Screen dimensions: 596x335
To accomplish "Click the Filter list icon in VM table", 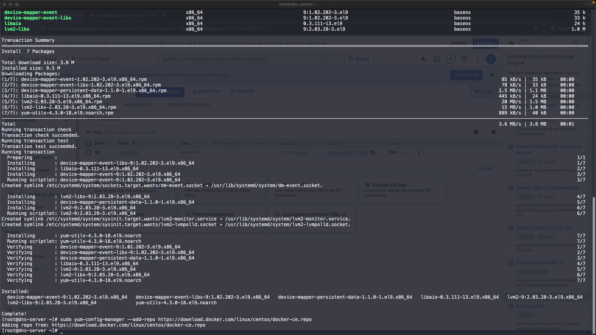I will click(88, 132).
